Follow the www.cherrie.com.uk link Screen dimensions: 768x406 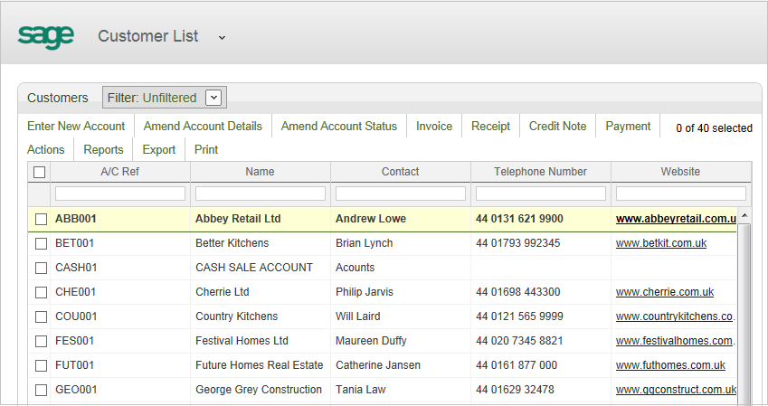665,292
